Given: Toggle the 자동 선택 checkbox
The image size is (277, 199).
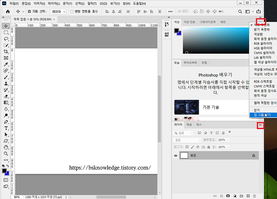Looking at the screenshot, I should point(29,11).
